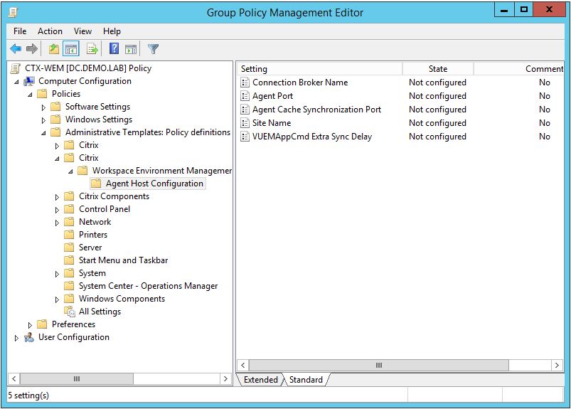
Task: Expand the User Configuration node
Action: 17,338
